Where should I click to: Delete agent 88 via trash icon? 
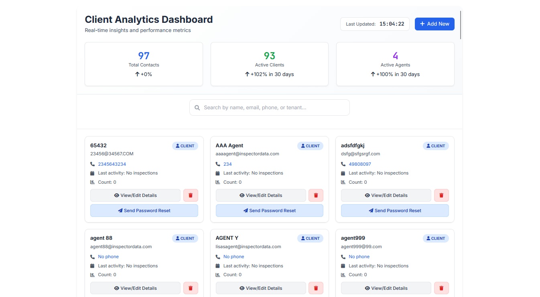pyautogui.click(x=191, y=288)
